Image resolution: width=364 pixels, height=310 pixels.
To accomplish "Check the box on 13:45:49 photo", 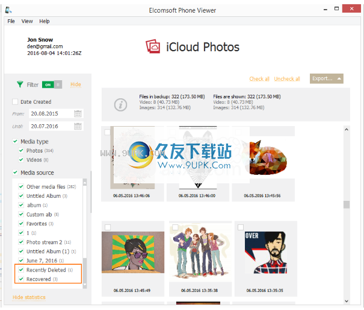I will pyautogui.click(x=108, y=227).
